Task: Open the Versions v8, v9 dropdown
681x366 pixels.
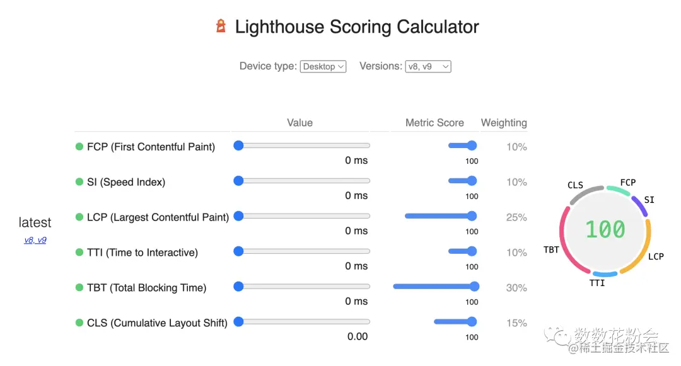Action: 428,66
